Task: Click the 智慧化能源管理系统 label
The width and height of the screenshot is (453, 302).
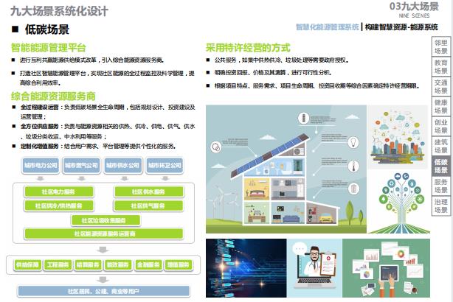Action: point(327,27)
